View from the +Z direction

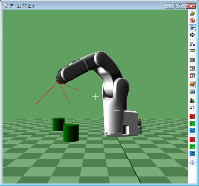pyautogui.click(x=192, y=131)
